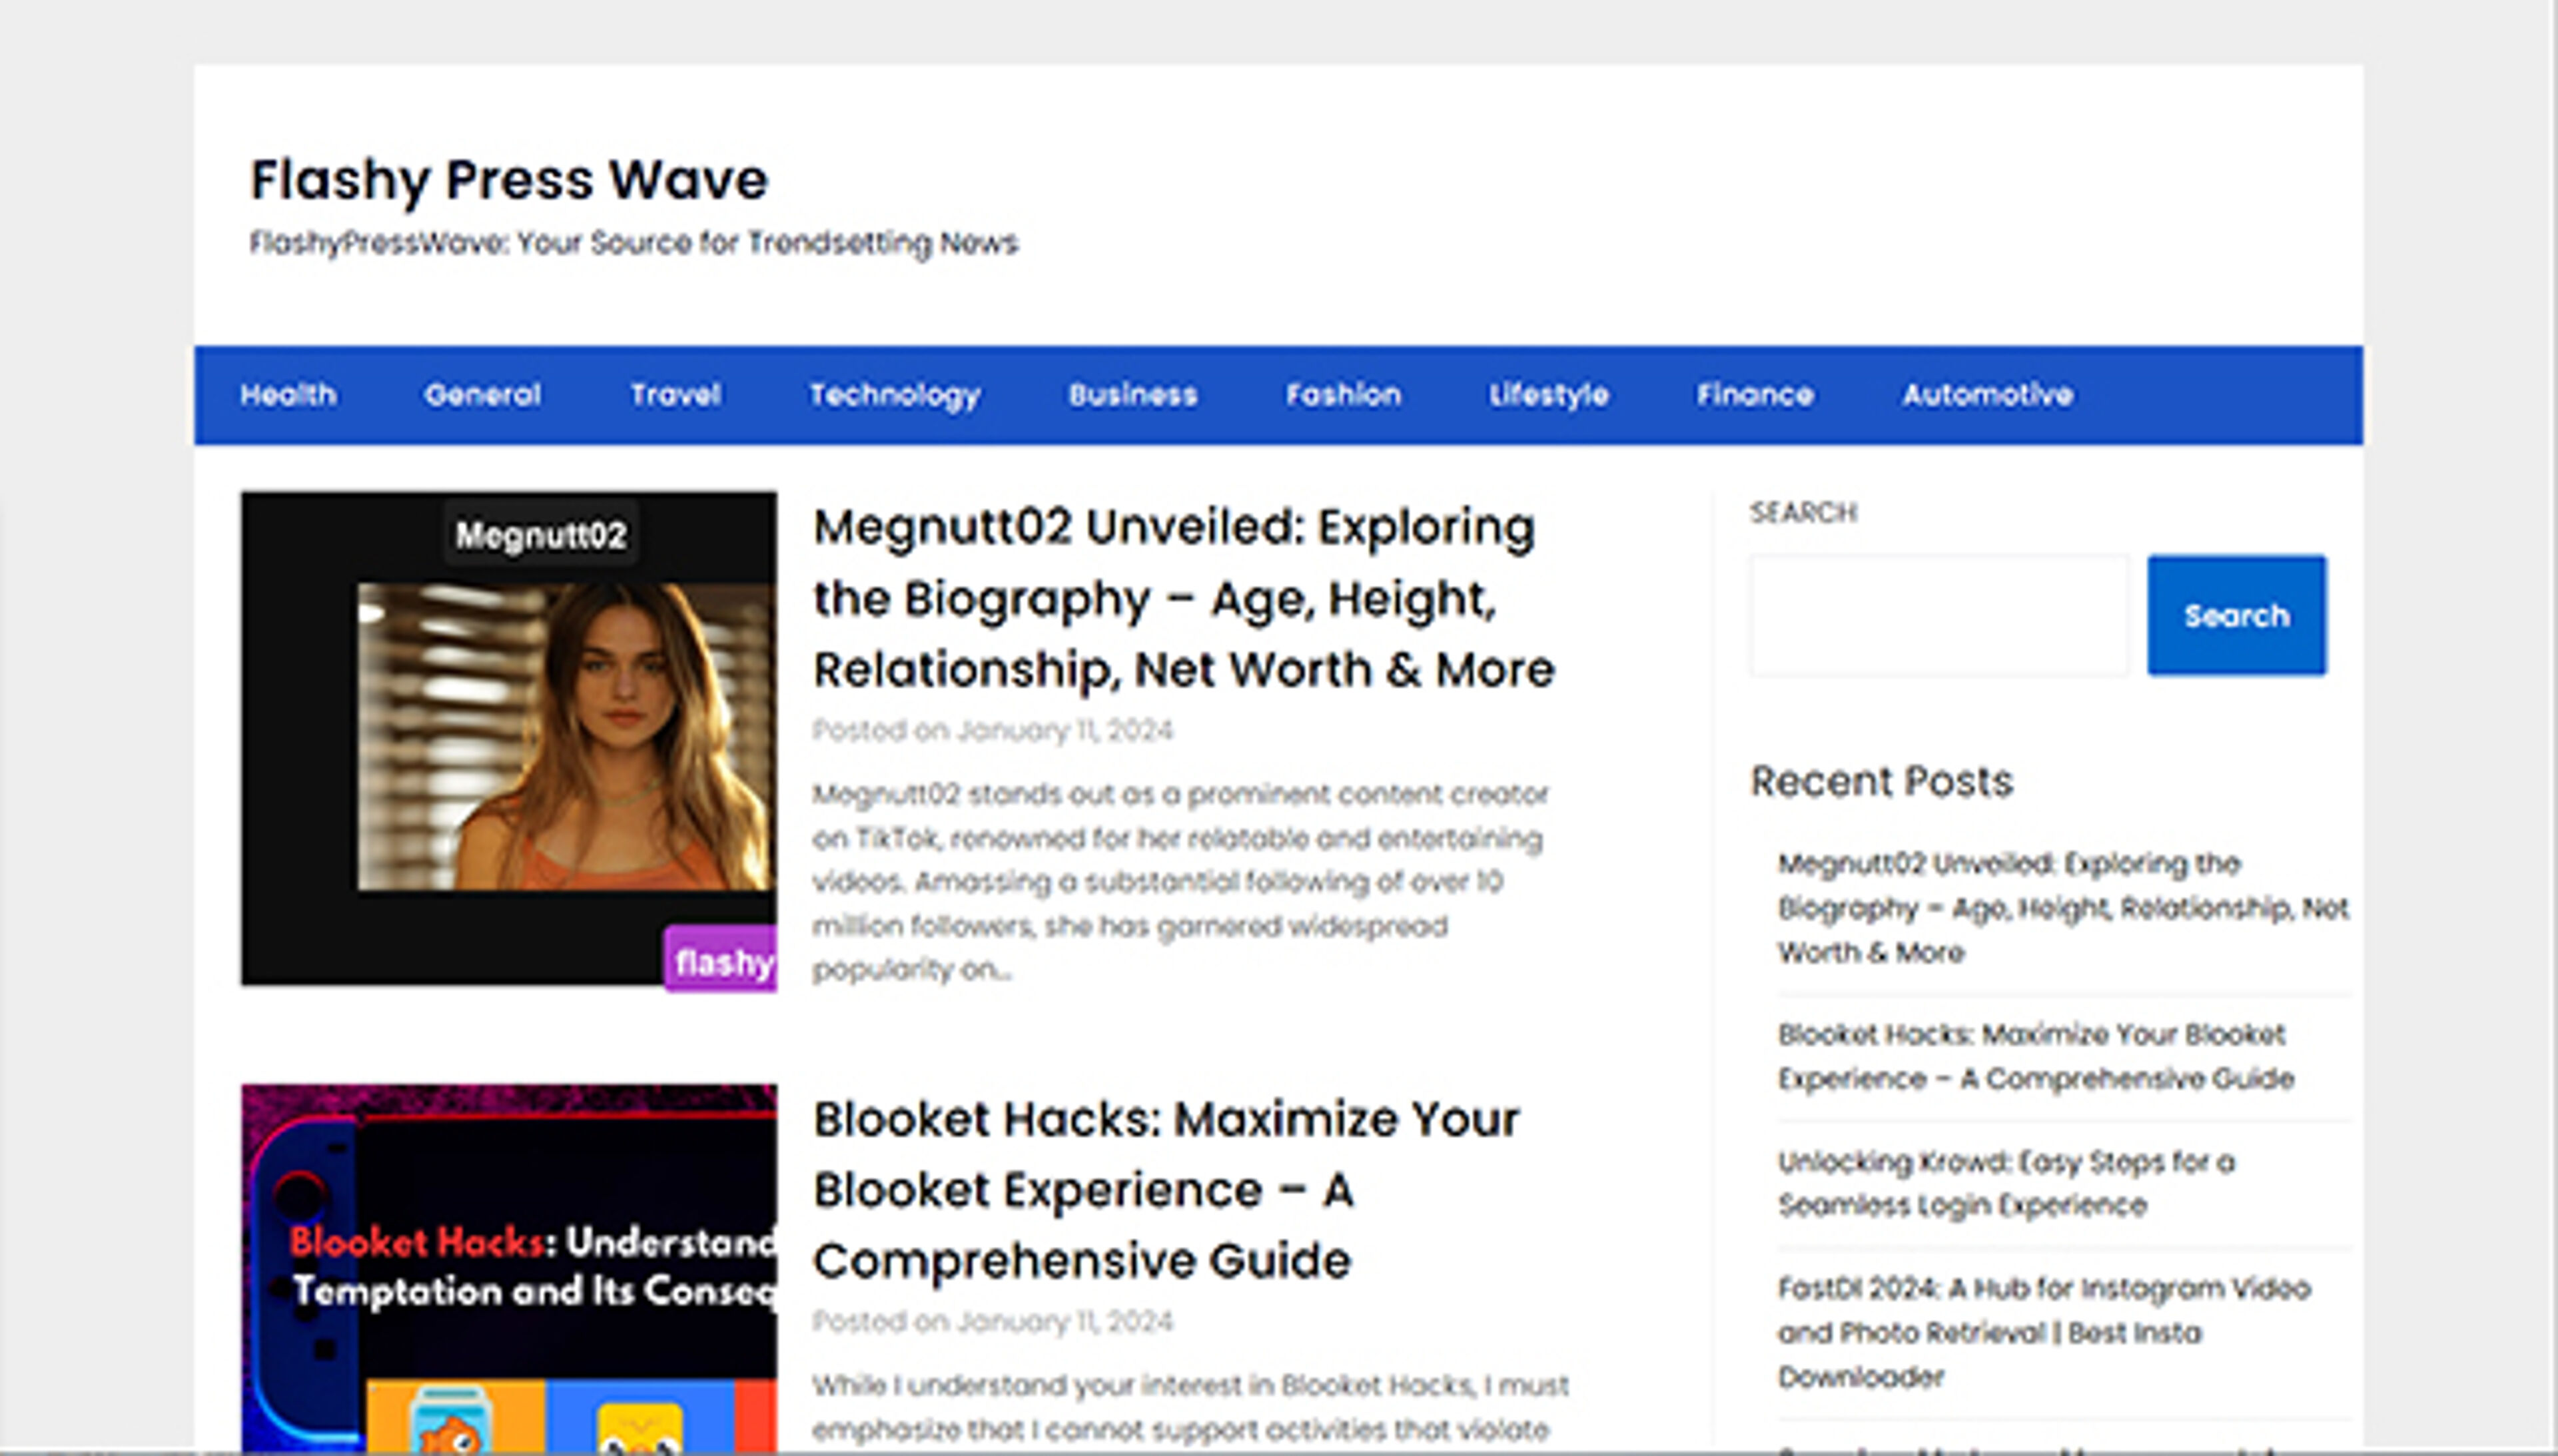2558x1456 pixels.
Task: Click the Flashy Press Wave site title
Action: tap(509, 181)
